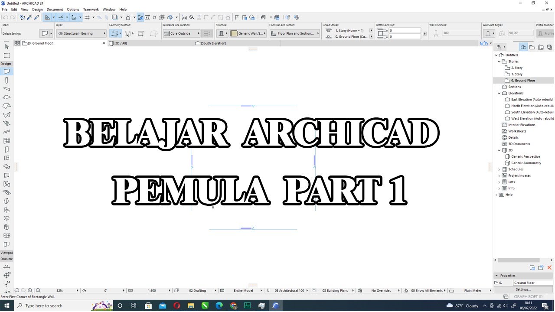Select the Roof tool in the toolbox
This screenshot has width=555, height=312.
pyautogui.click(x=7, y=106)
